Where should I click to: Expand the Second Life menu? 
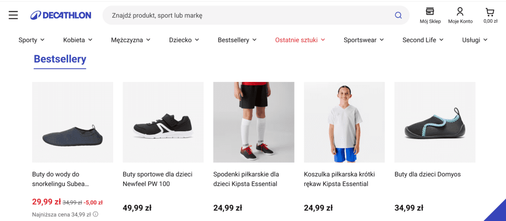tap(423, 40)
